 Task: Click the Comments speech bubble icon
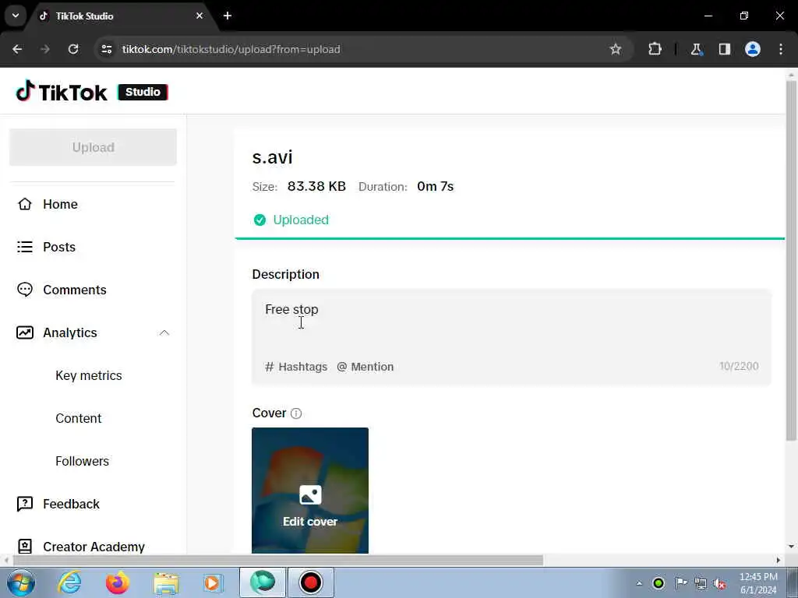[24, 290]
